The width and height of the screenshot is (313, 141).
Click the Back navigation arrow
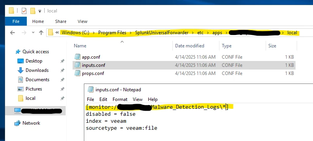12,33
